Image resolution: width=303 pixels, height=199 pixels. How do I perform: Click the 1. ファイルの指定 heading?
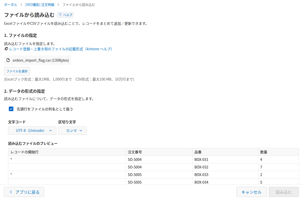20,35
